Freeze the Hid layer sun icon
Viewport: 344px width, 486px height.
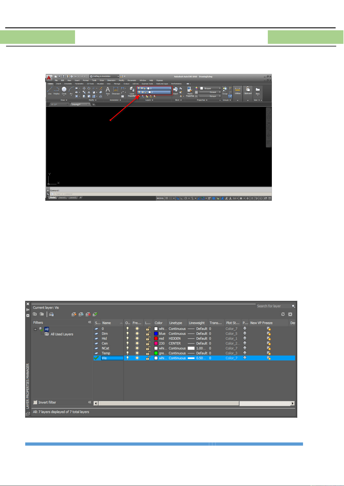point(137,339)
